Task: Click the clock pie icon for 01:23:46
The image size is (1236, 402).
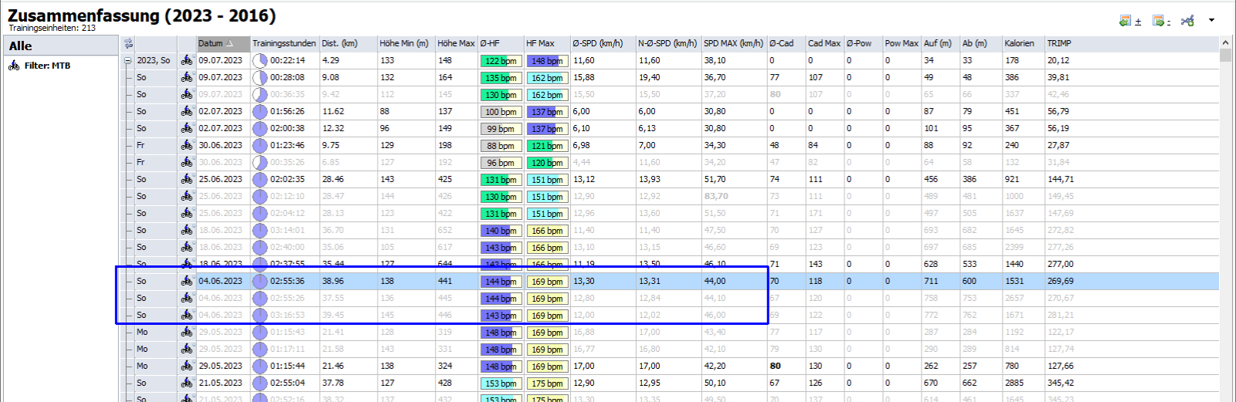Action: (260, 145)
